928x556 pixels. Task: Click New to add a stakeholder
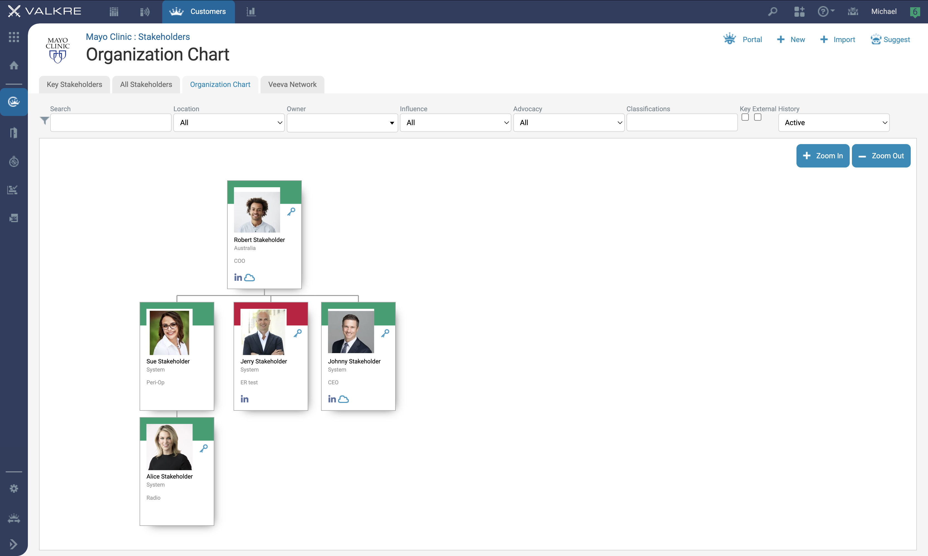(791, 40)
